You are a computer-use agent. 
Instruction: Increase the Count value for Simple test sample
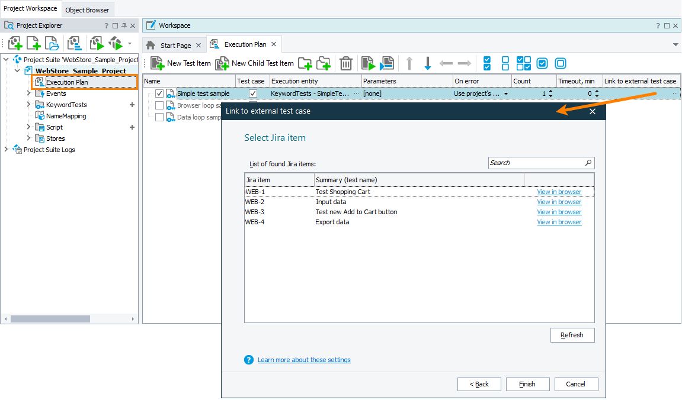click(550, 91)
